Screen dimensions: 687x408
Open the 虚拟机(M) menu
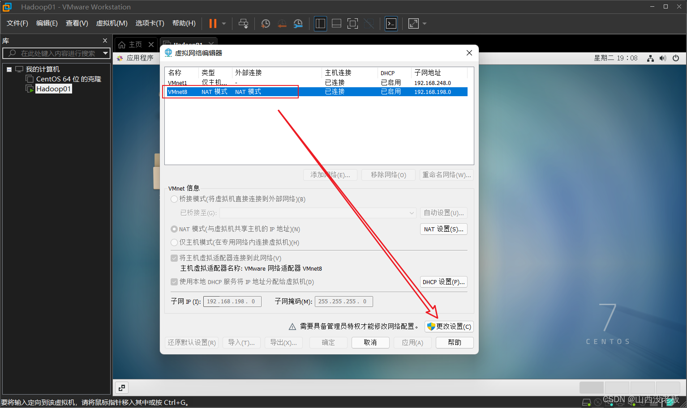112,23
